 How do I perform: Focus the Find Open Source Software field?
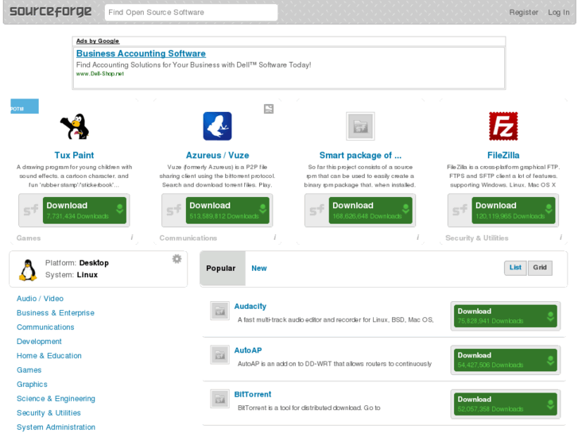pyautogui.click(x=191, y=13)
